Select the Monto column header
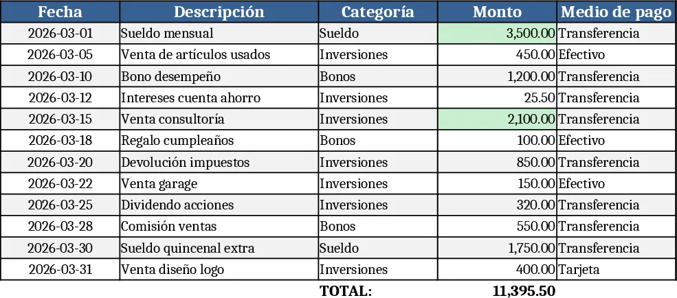677x298 pixels. (x=497, y=12)
